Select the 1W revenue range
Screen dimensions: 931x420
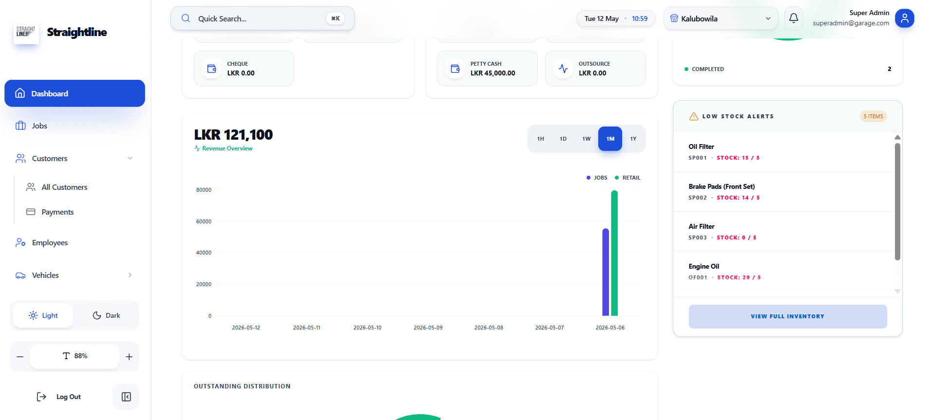[x=587, y=139]
